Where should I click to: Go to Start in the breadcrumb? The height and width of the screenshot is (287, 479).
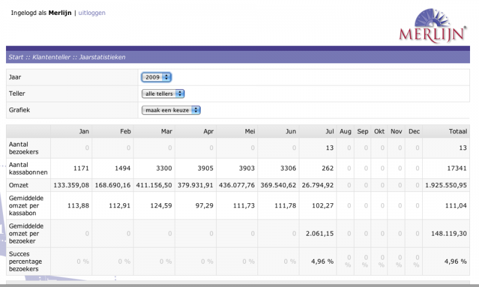click(16, 57)
